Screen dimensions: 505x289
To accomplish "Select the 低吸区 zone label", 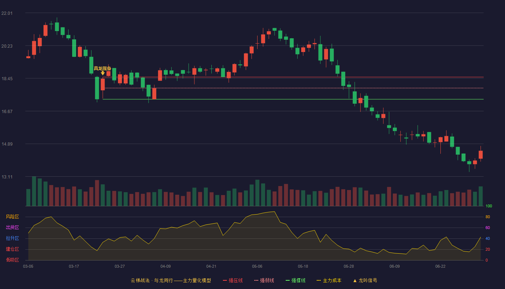I will pos(12,260).
